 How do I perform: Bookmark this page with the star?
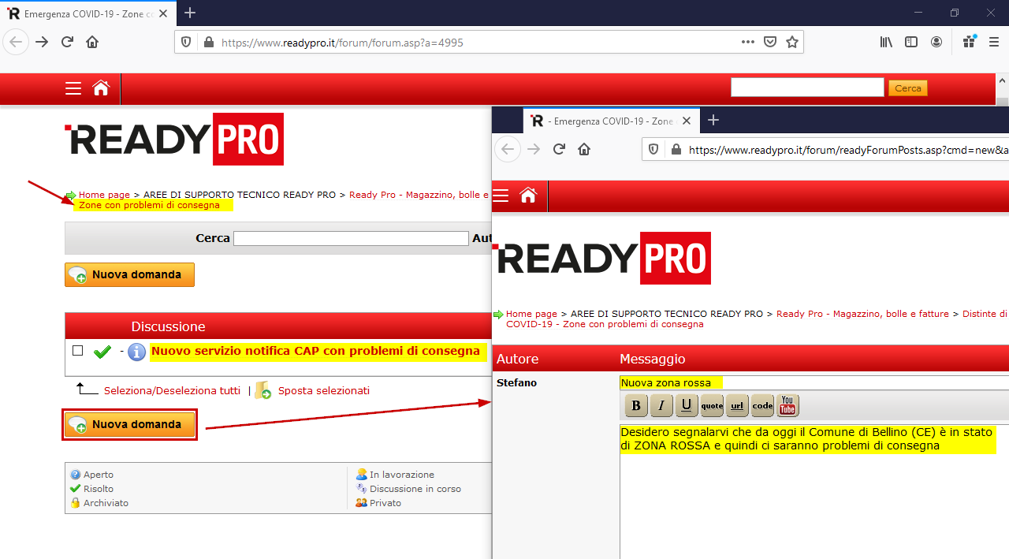pos(792,42)
